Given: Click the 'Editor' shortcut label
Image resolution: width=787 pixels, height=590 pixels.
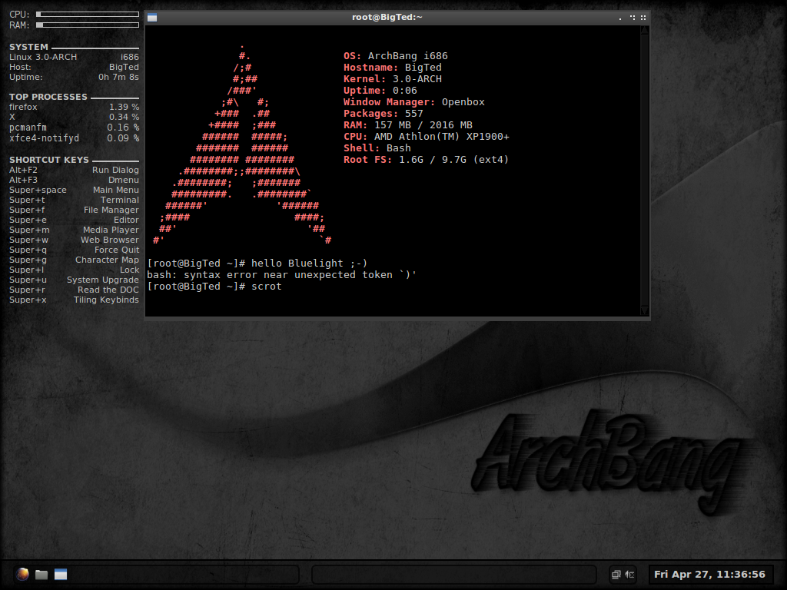Looking at the screenshot, I should click(x=127, y=220).
